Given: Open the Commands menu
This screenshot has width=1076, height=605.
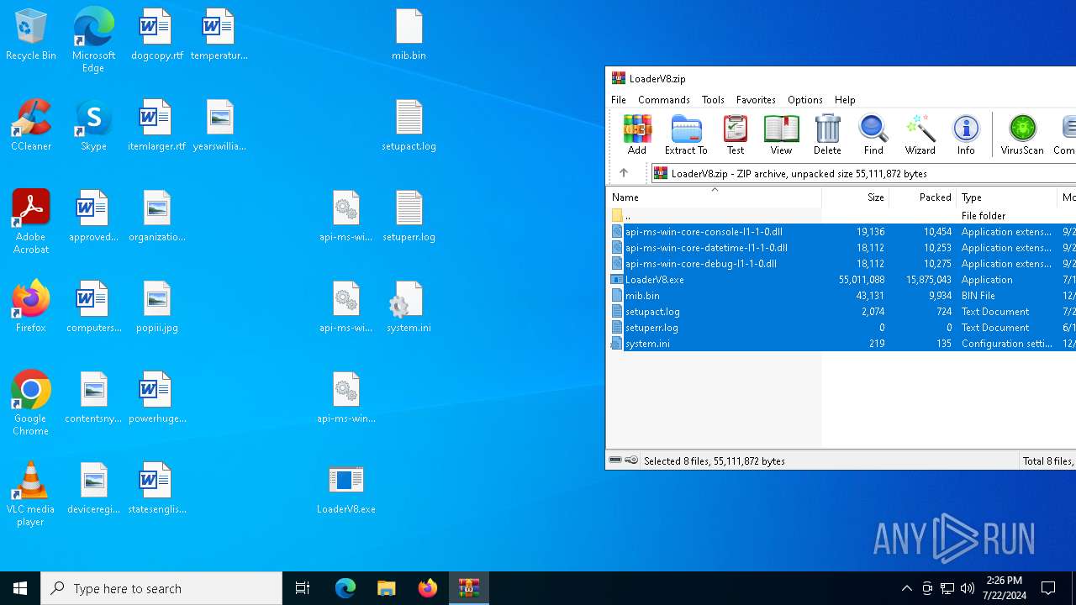Looking at the screenshot, I should (x=663, y=99).
